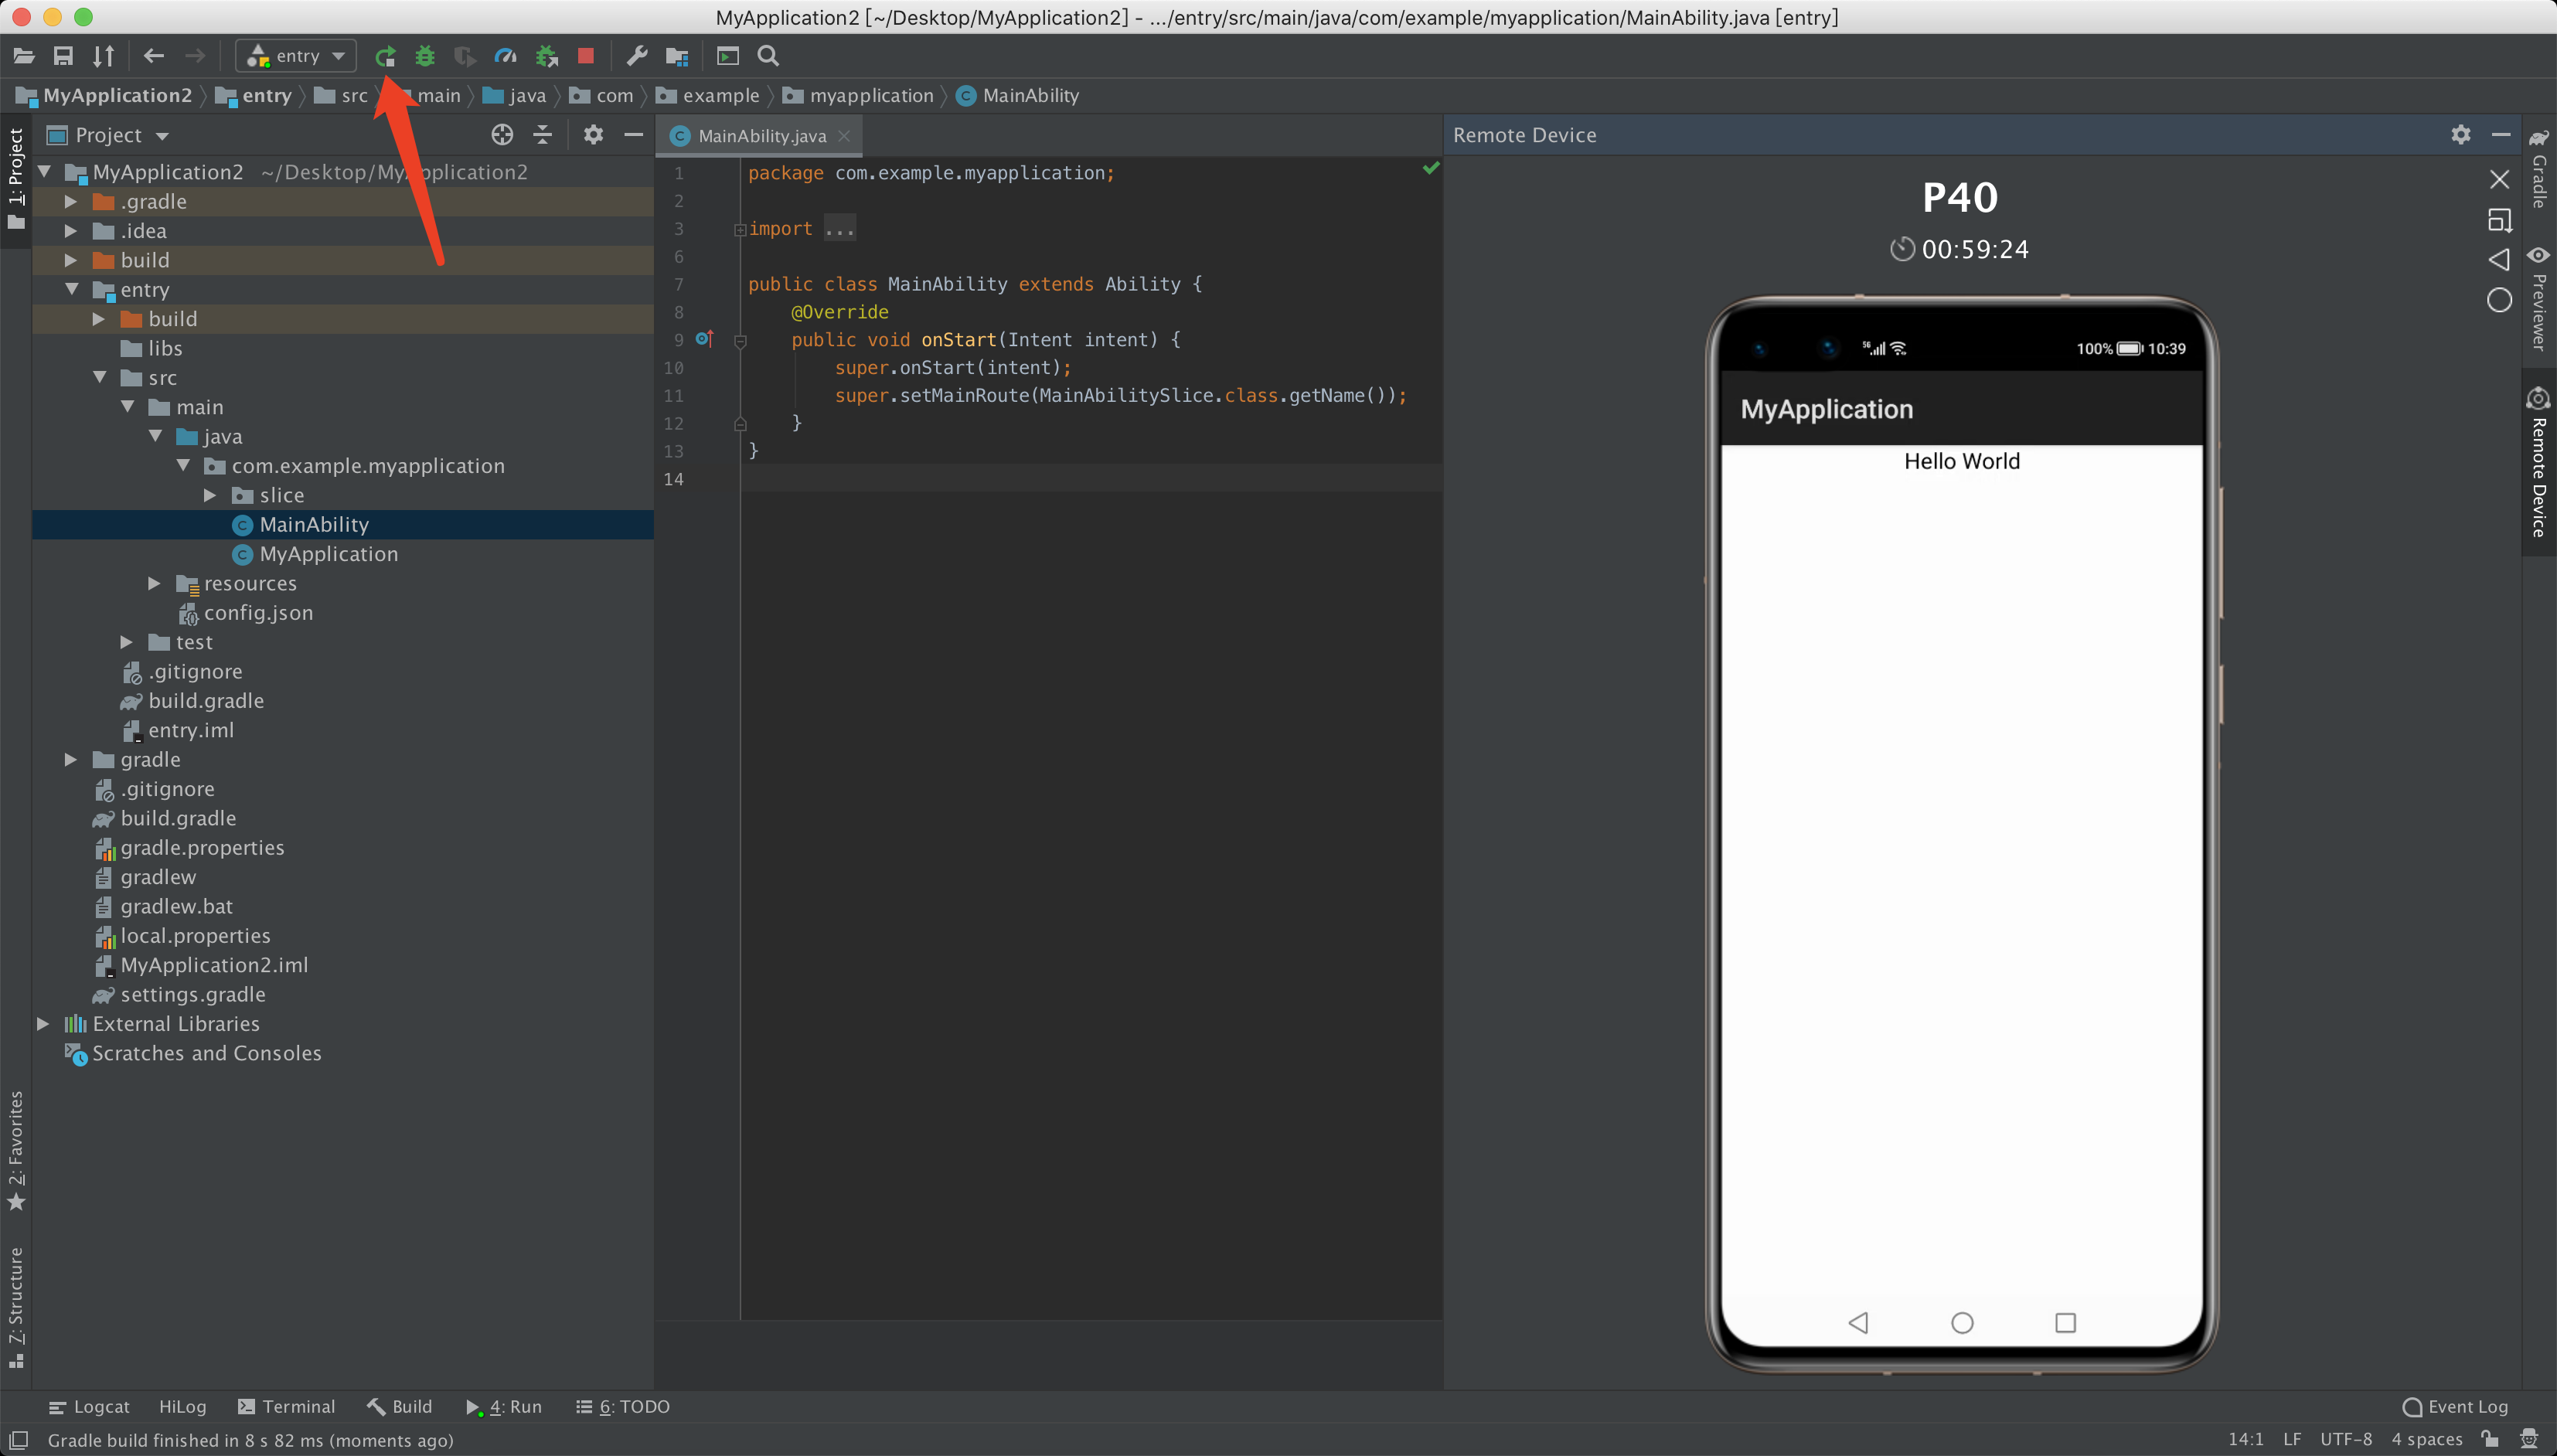
Task: Click the UTF-8 encoding status bar widget
Action: coord(2345,1439)
